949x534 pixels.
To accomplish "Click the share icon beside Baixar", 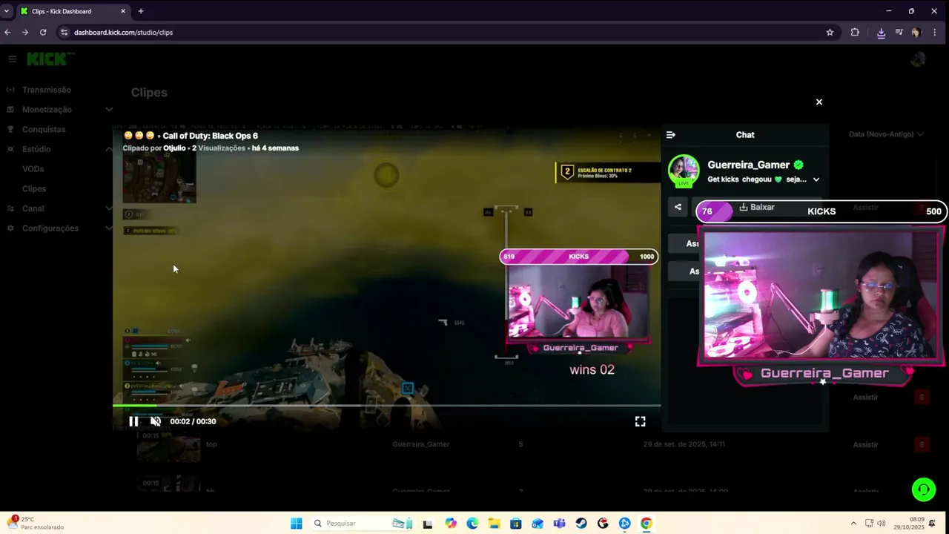I will [x=678, y=208].
